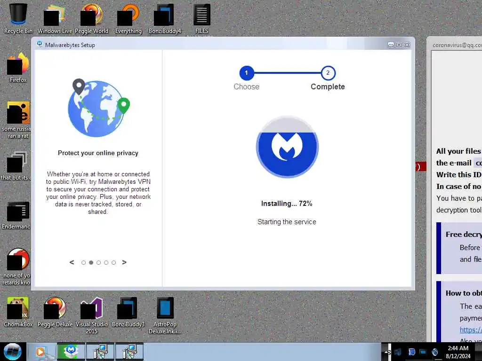Viewport: 482px width, 361px height.
Task: Open the Windows Live desktop shortcut
Action: click(x=55, y=18)
